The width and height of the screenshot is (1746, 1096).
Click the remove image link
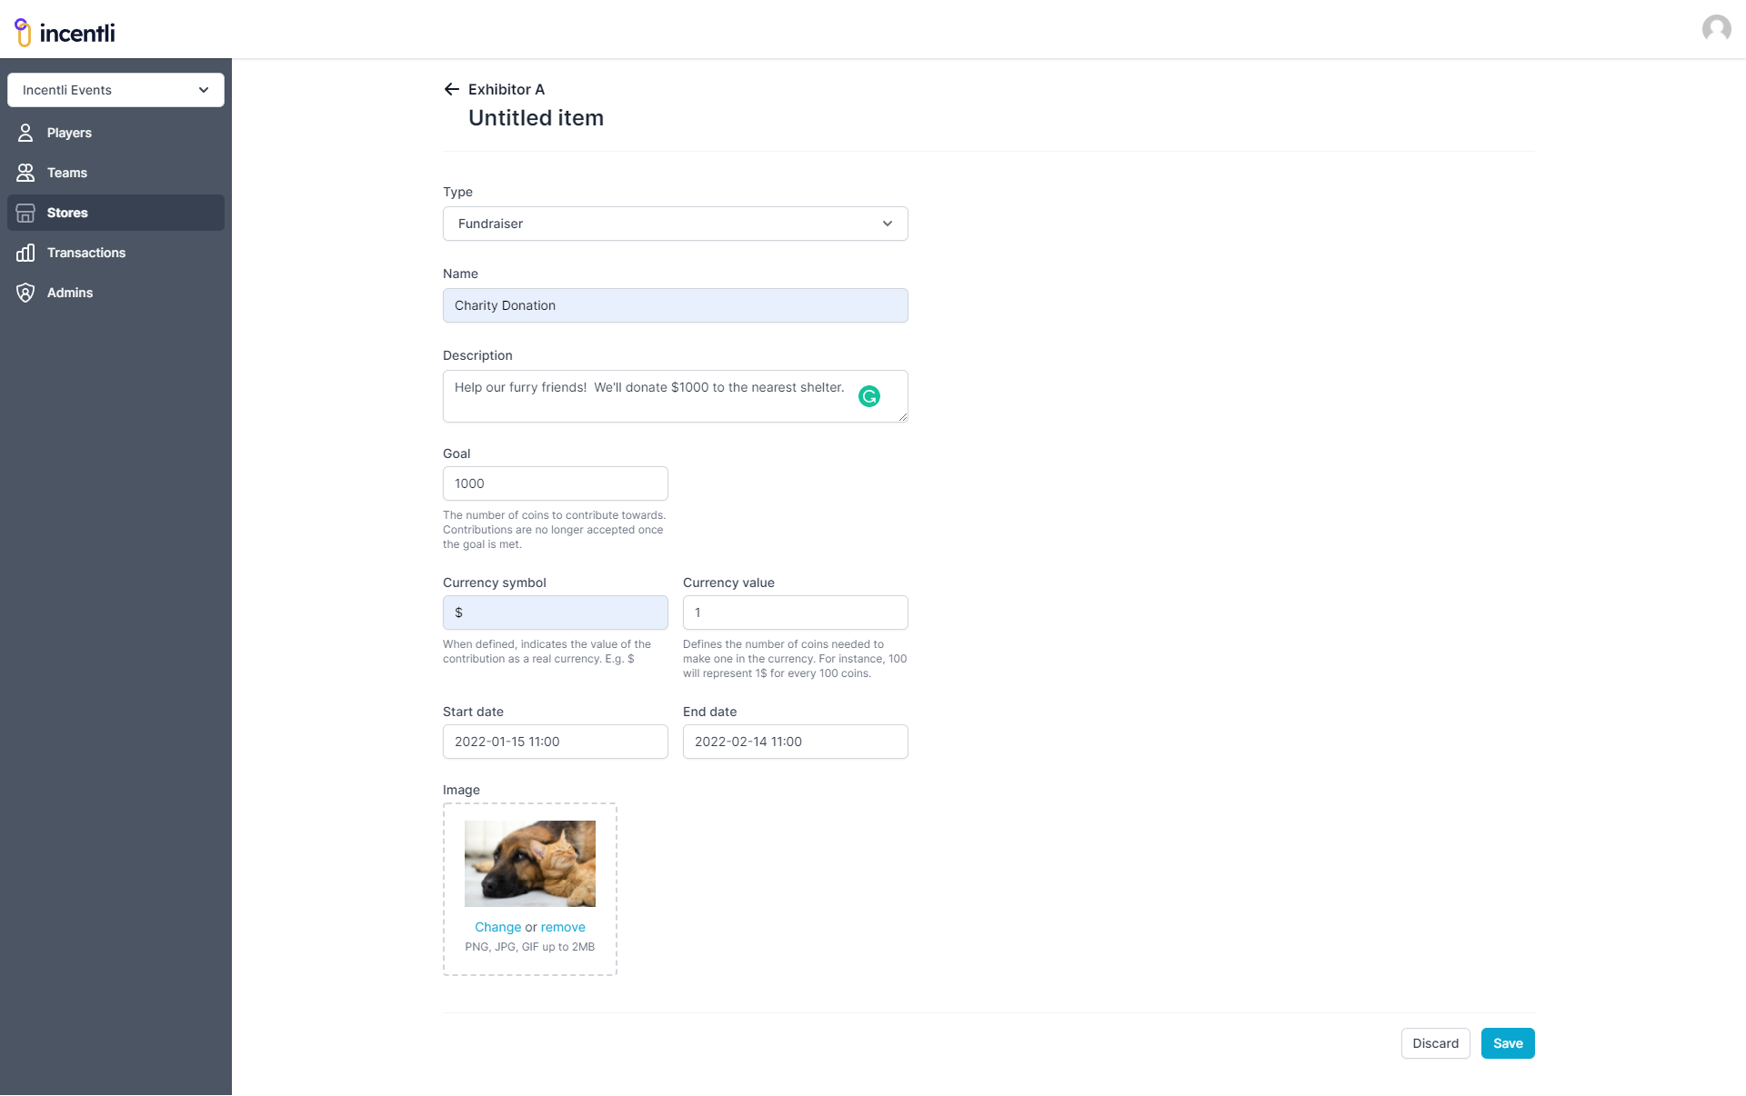tap(563, 927)
